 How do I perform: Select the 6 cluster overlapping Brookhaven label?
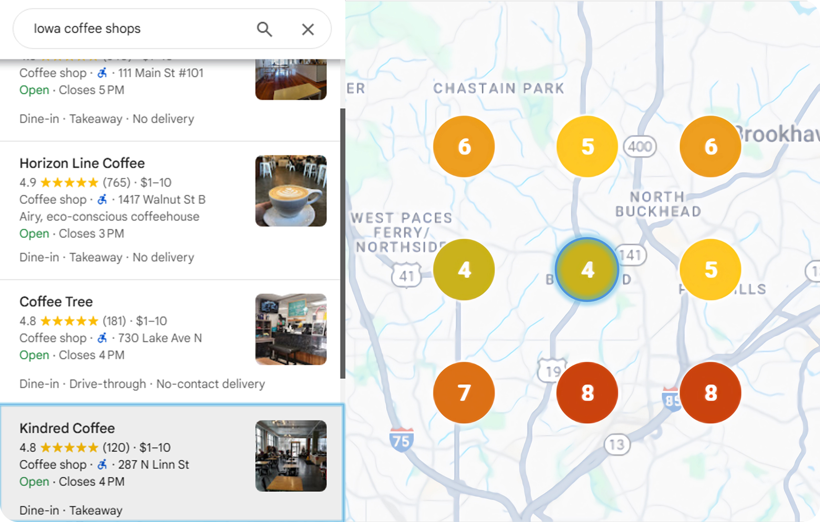[710, 146]
